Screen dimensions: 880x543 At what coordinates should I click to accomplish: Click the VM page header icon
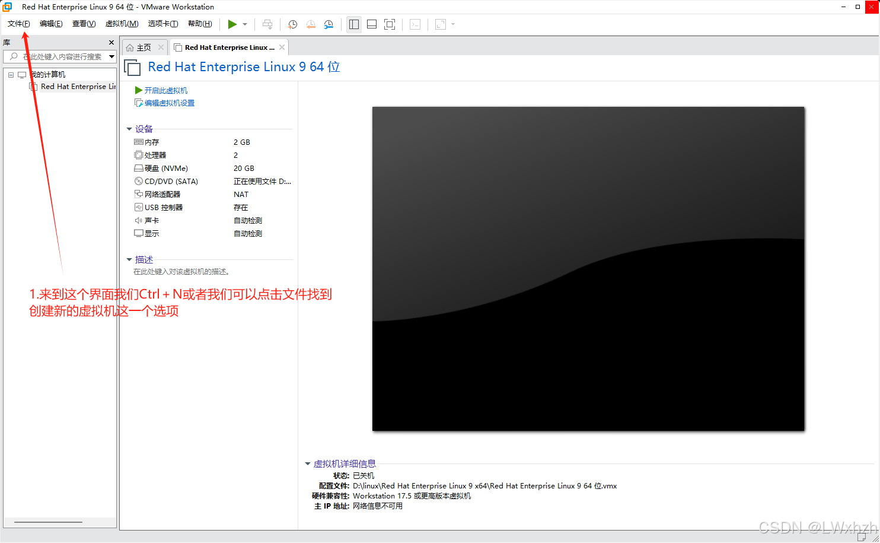(x=132, y=68)
